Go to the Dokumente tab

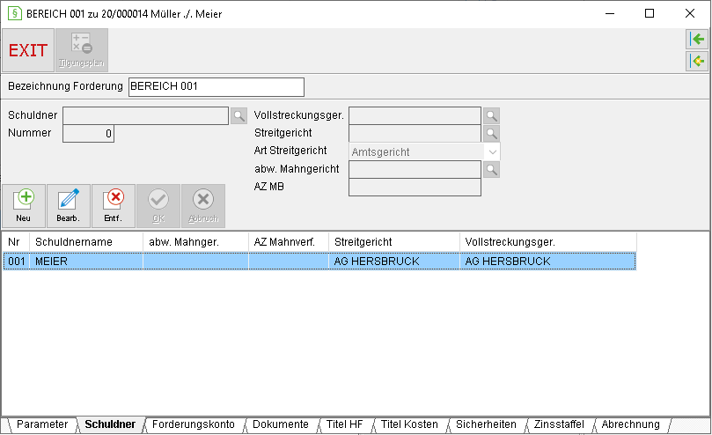pos(281,424)
